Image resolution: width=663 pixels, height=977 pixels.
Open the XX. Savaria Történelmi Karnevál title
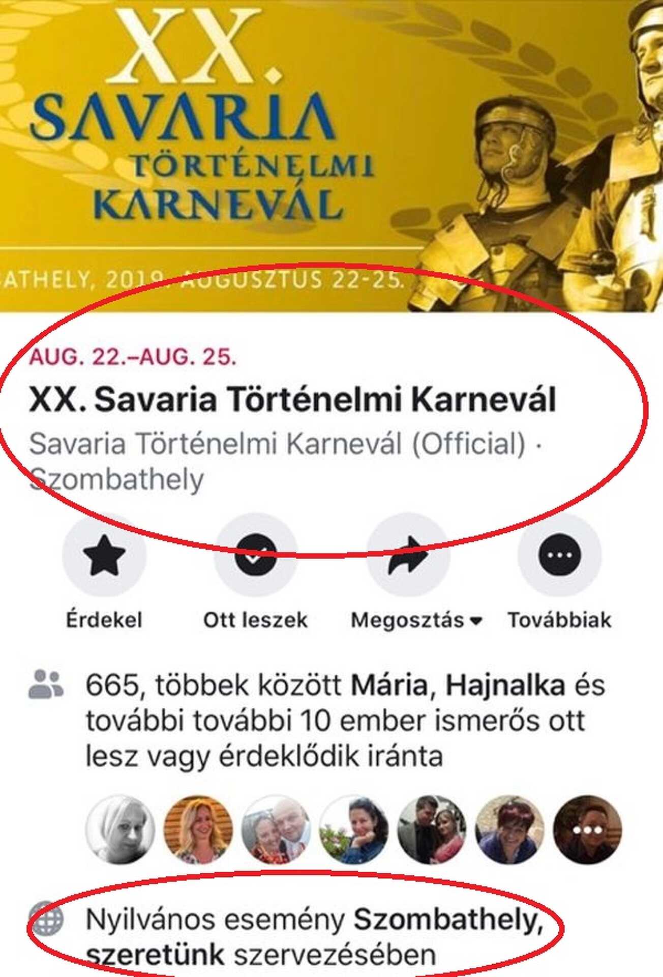click(292, 399)
